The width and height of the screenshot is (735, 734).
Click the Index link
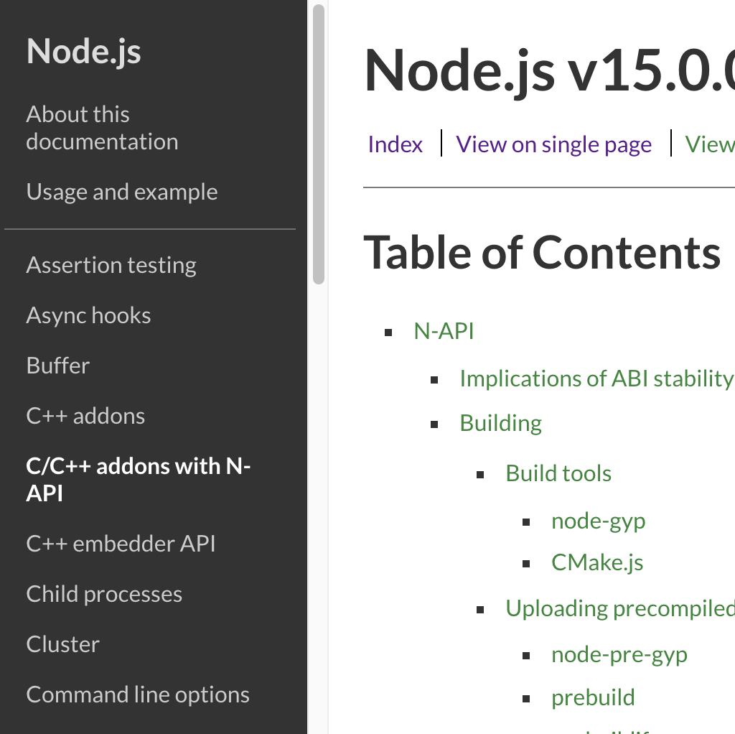point(395,144)
